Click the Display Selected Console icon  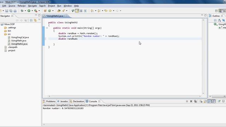[224, 101]
